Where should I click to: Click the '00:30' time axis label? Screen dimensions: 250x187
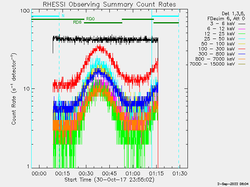86,173
